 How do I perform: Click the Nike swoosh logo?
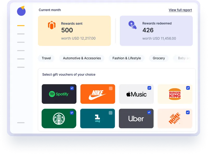tap(97, 95)
